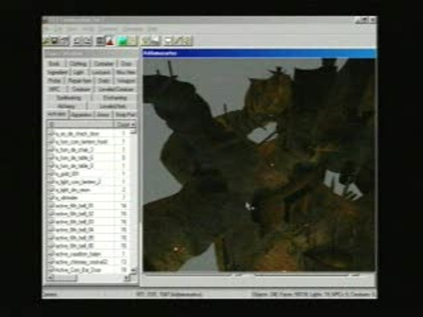Open the Gameplay menu
423x317 pixels.
point(133,29)
